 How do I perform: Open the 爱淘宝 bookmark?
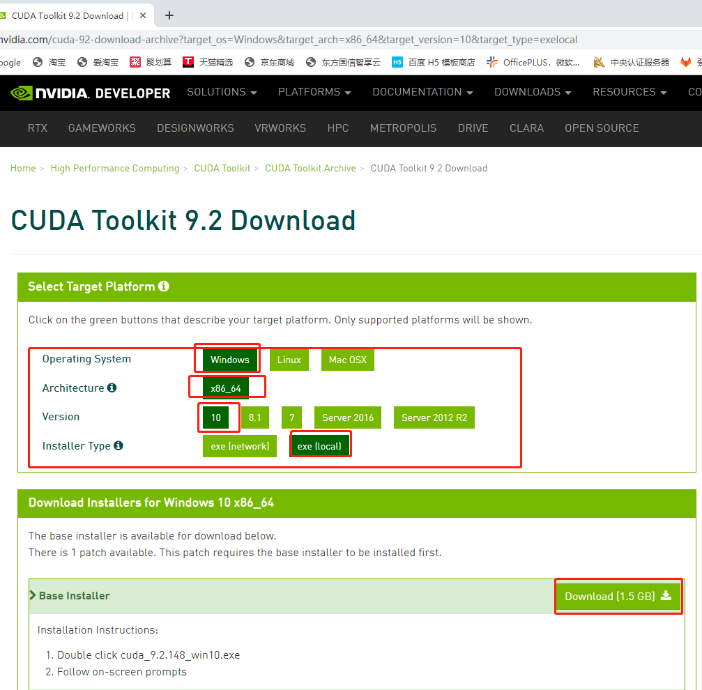[98, 62]
